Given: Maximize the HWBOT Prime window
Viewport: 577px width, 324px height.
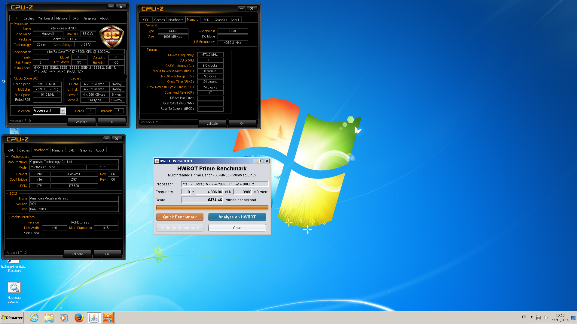Looking at the screenshot, I should tap(262, 161).
